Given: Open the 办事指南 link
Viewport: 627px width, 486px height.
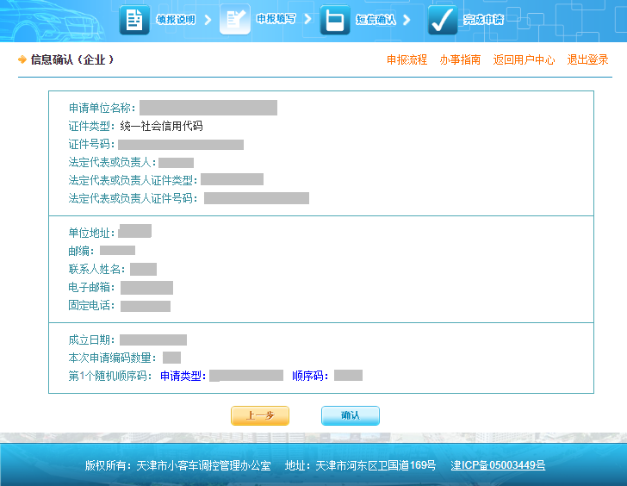Looking at the screenshot, I should (x=460, y=59).
